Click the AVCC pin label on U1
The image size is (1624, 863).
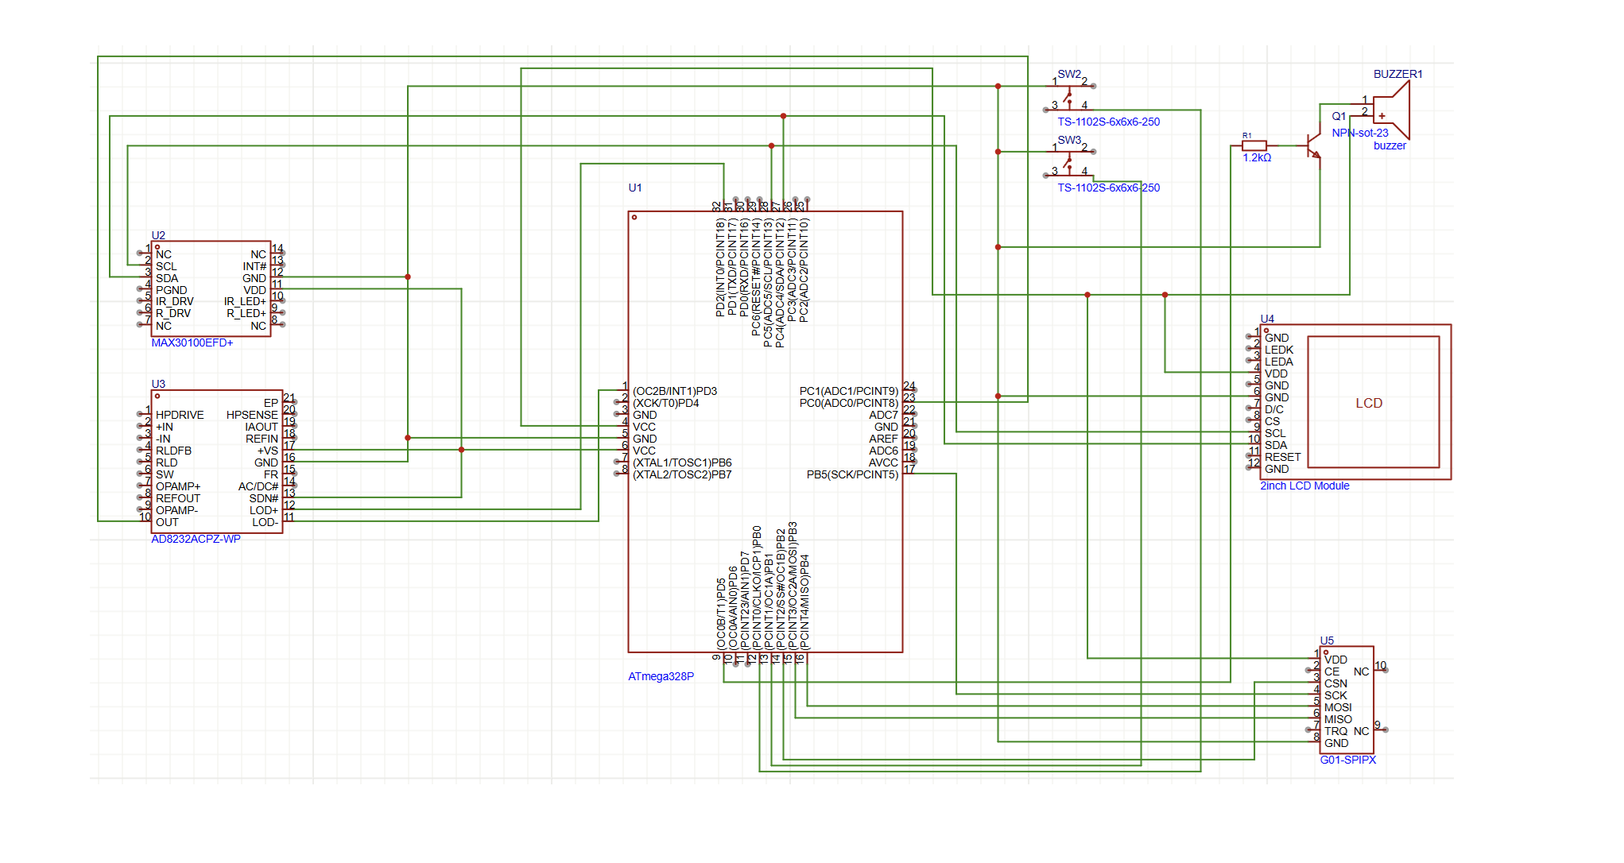coord(883,462)
